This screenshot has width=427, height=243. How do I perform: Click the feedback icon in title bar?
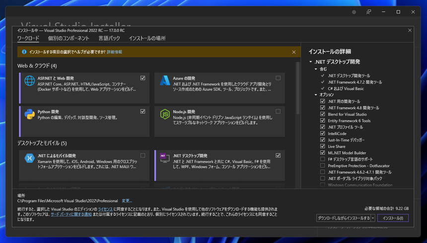tap(368, 12)
